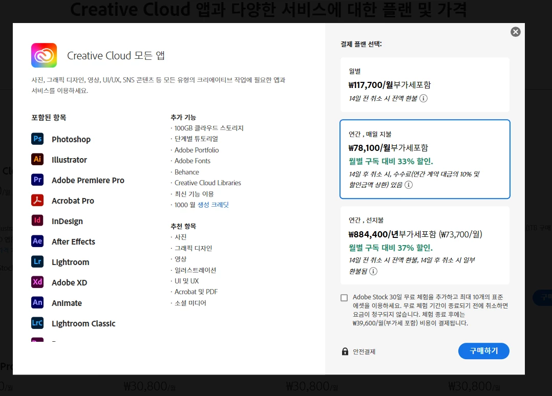Click the 월별 구독 대비 37% 할인 text
Image resolution: width=552 pixels, height=396 pixels.
tap(391, 248)
